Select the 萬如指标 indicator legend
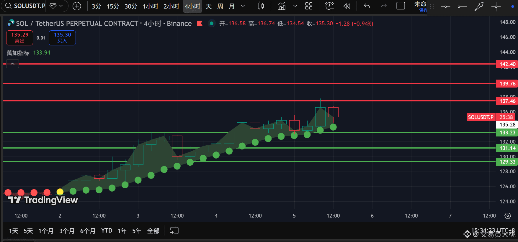The width and height of the screenshot is (518, 242). (18, 53)
